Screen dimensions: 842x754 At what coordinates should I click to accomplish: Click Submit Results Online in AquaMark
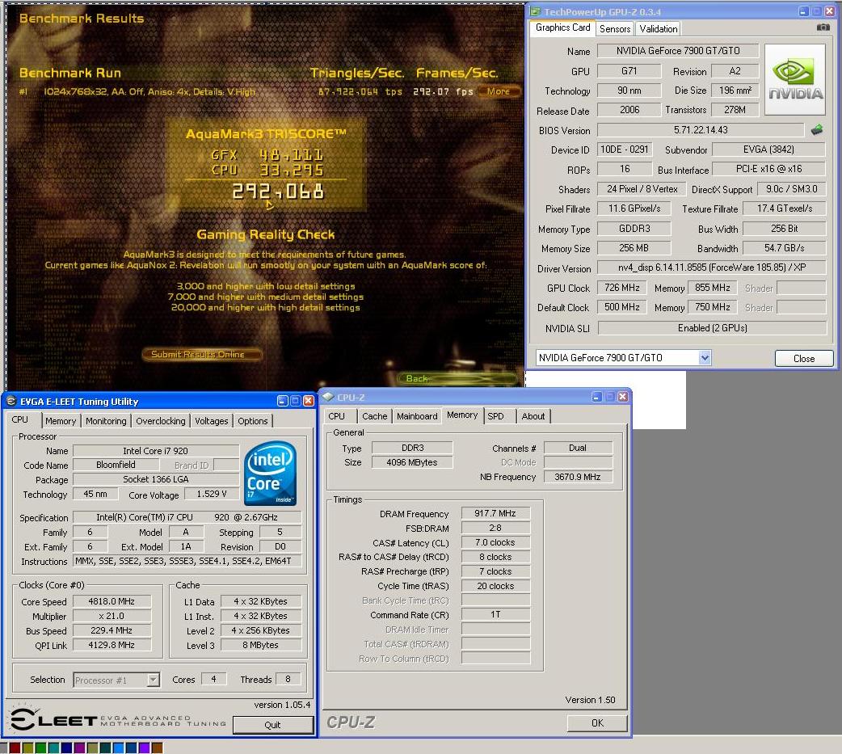pos(202,355)
